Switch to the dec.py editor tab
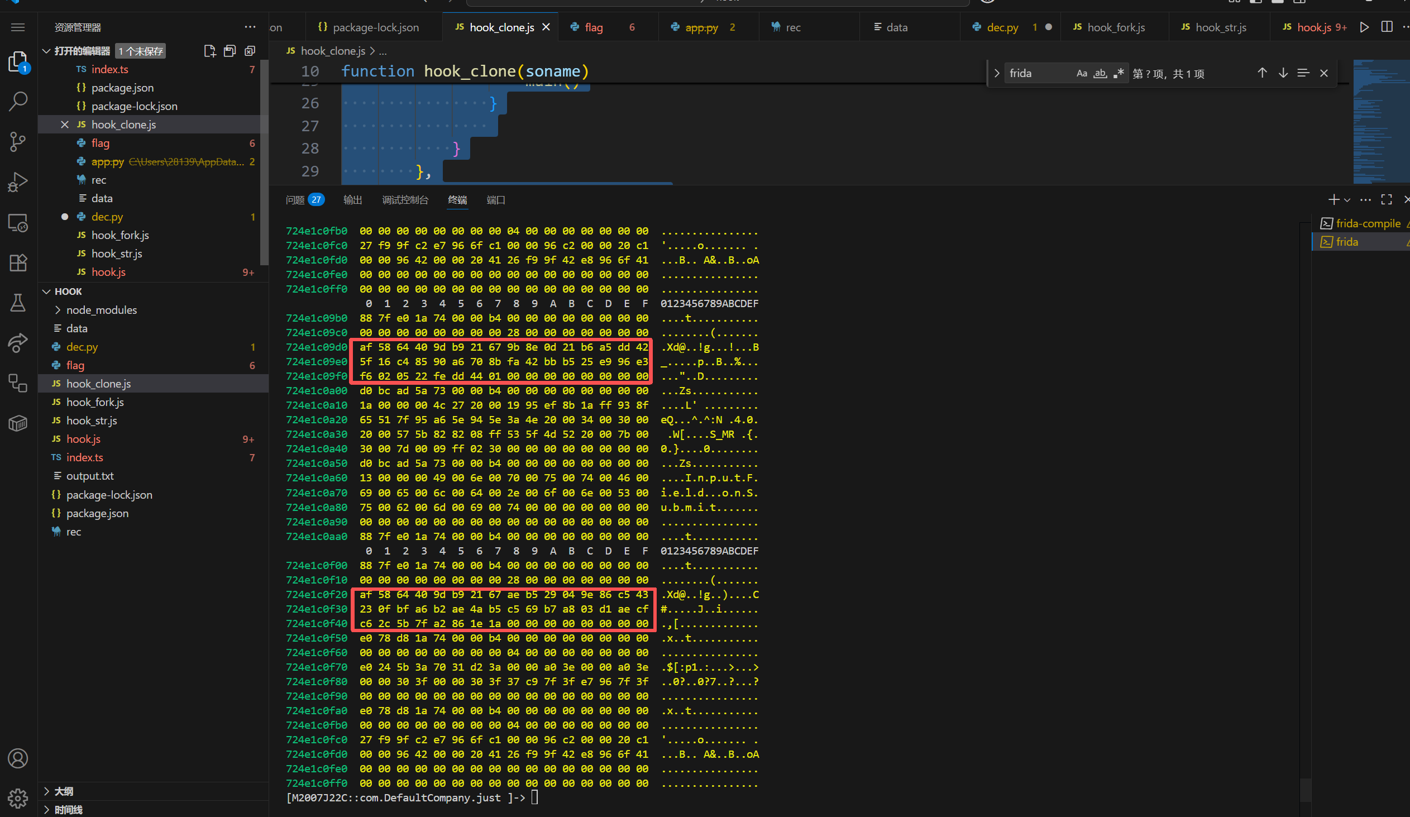Viewport: 1410px width, 817px height. click(x=1002, y=27)
